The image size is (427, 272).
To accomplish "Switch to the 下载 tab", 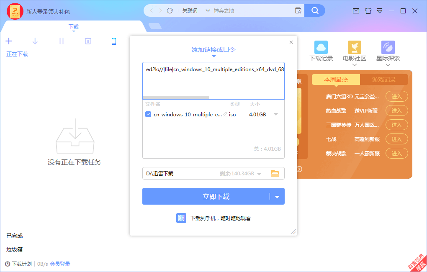I will pyautogui.click(x=74, y=27).
